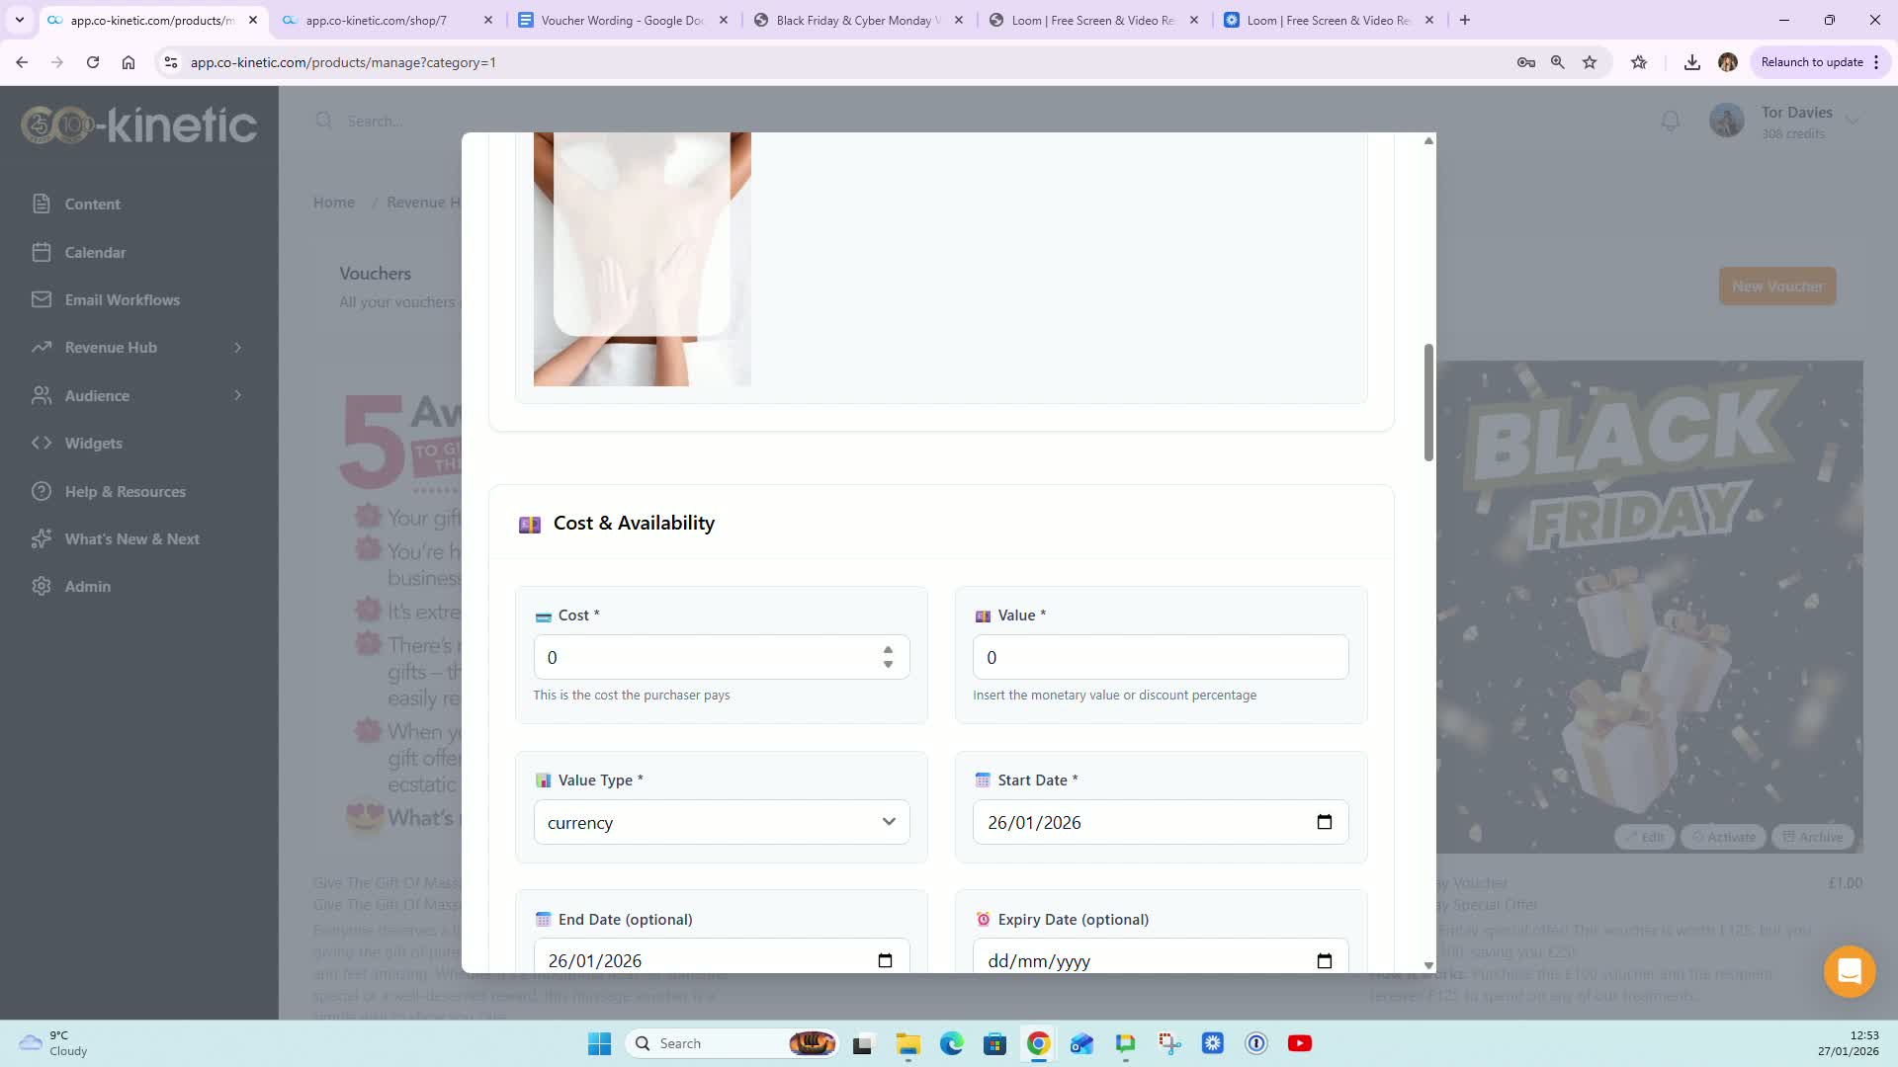
Task: Click Relaunch to update
Action: click(x=1811, y=62)
